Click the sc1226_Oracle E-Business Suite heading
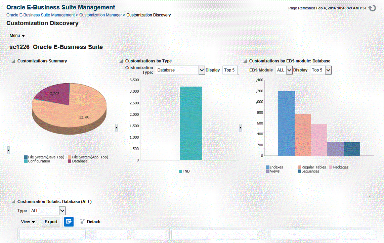The image size is (384, 243). click(56, 47)
